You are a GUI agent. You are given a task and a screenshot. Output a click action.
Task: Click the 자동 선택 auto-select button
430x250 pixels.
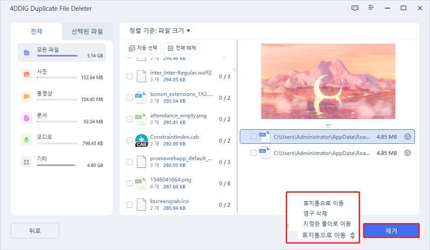[x=143, y=48]
